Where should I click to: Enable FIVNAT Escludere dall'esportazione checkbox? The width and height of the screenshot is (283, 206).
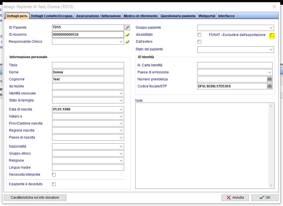point(272,35)
